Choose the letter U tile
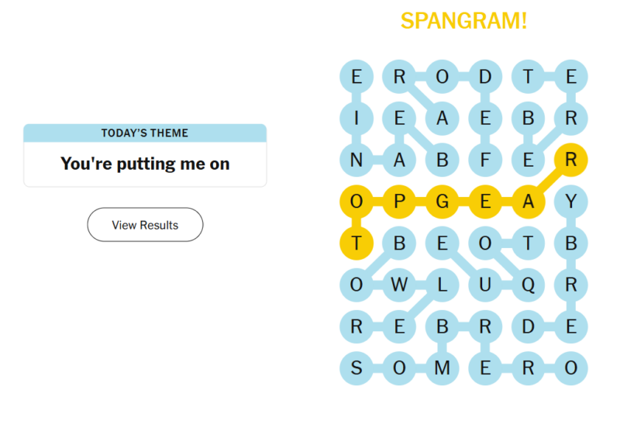Screen dimensions: 620x428 pos(485,285)
